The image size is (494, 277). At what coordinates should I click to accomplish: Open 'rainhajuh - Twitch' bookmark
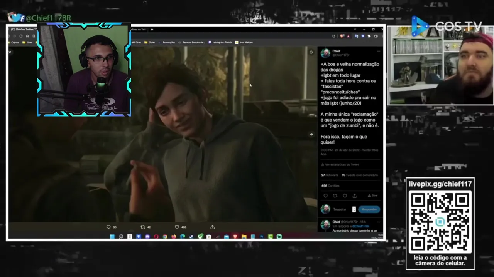click(x=220, y=42)
